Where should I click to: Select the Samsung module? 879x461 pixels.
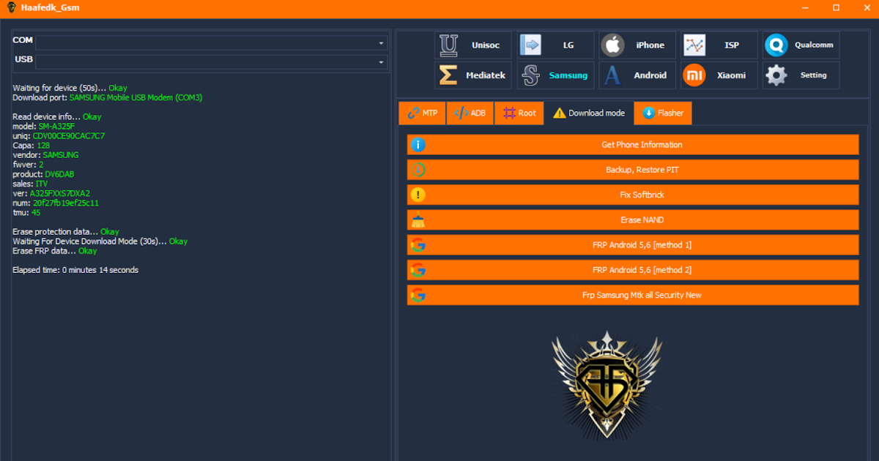pos(555,75)
